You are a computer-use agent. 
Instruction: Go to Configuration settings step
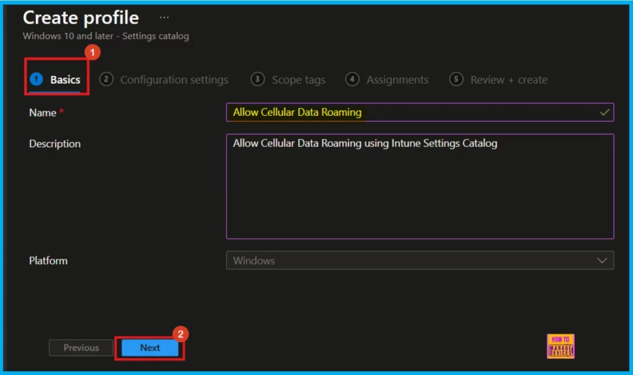(x=164, y=80)
